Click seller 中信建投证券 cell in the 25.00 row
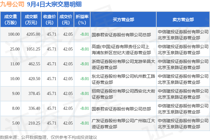Viewport: 210px width, 140px height. click(183, 50)
